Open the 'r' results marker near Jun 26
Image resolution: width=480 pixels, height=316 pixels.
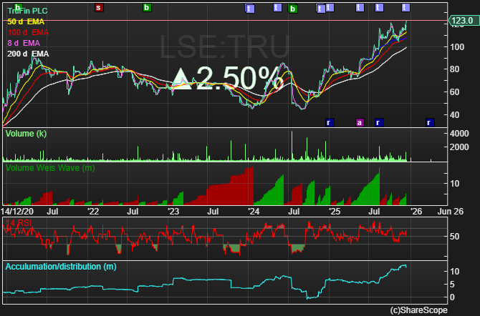click(x=429, y=122)
